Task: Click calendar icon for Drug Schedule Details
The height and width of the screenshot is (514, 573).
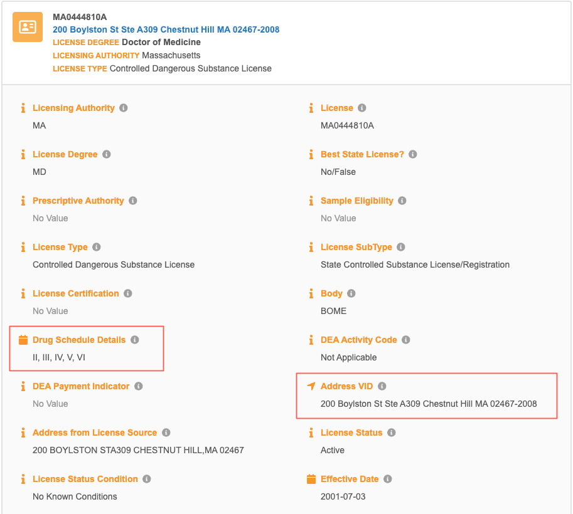Action: (23, 340)
